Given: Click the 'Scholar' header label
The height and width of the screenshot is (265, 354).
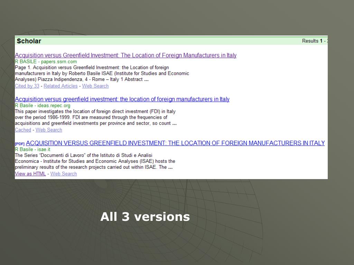Looking at the screenshot, I should pos(29,41).
